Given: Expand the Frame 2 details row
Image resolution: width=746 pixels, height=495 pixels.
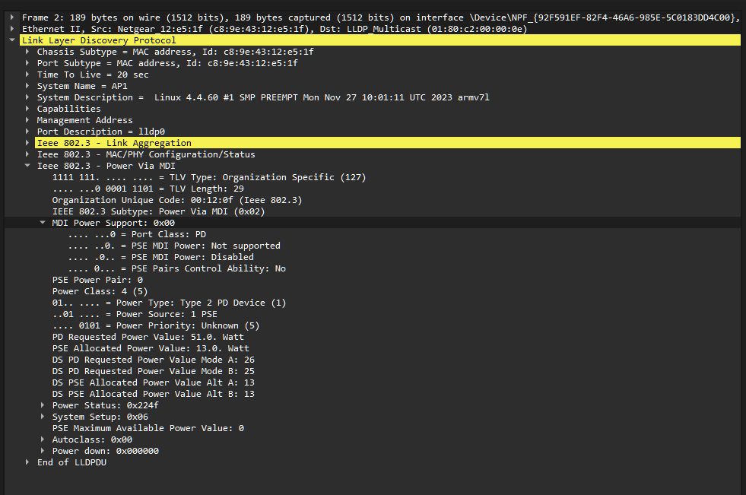Looking at the screenshot, I should (13, 17).
